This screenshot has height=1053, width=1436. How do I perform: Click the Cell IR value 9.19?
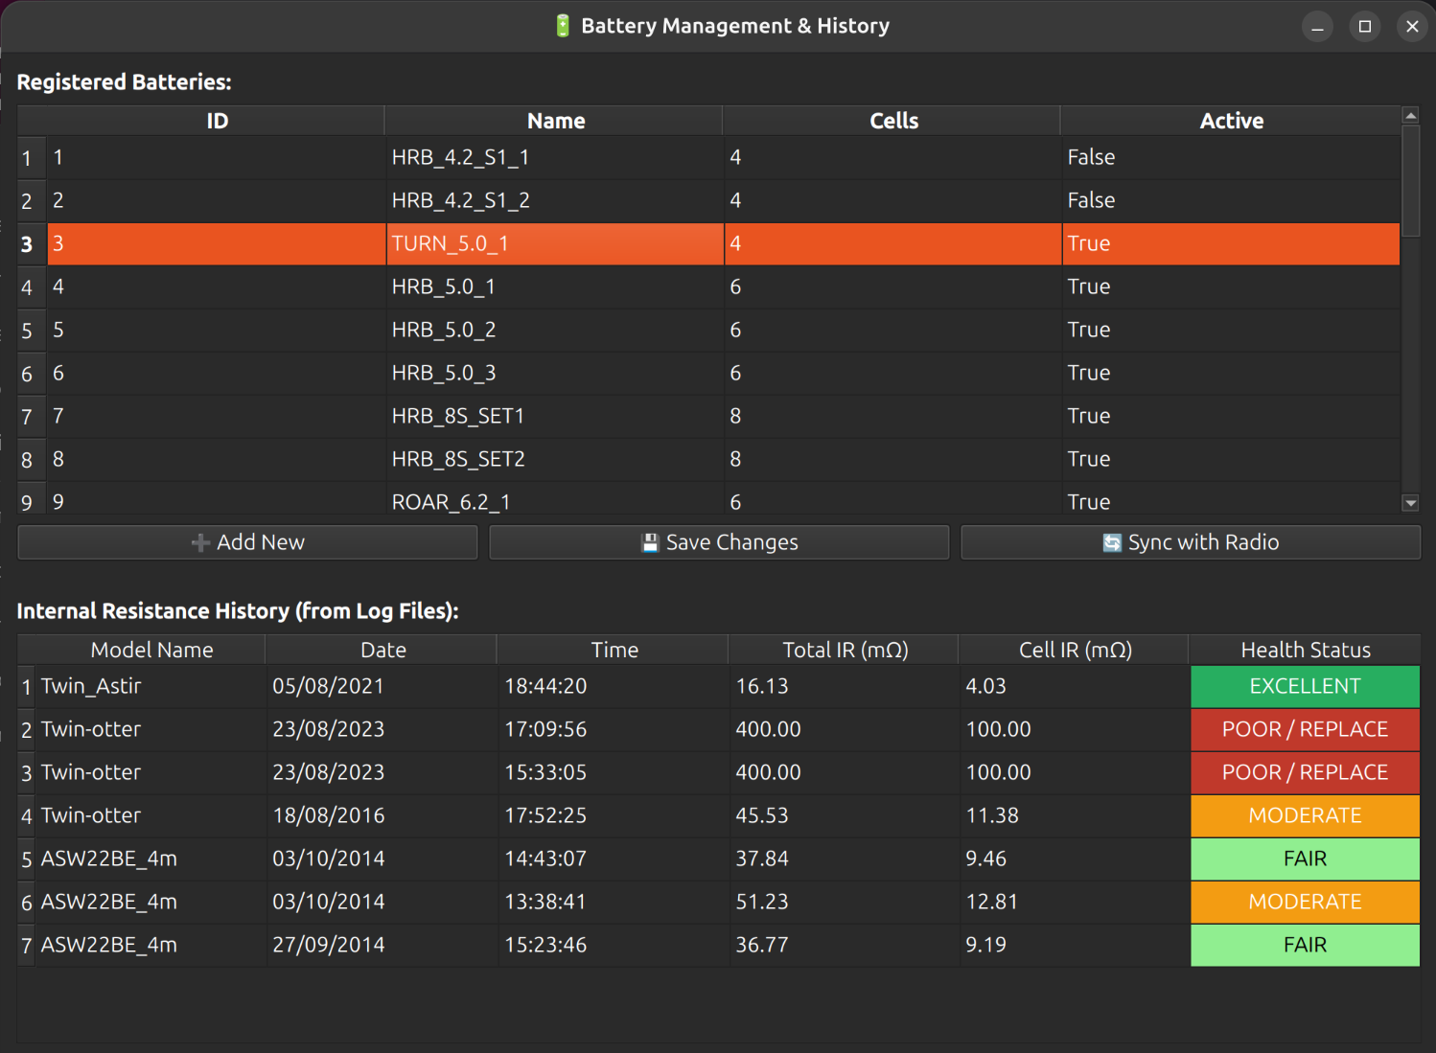(x=1075, y=945)
